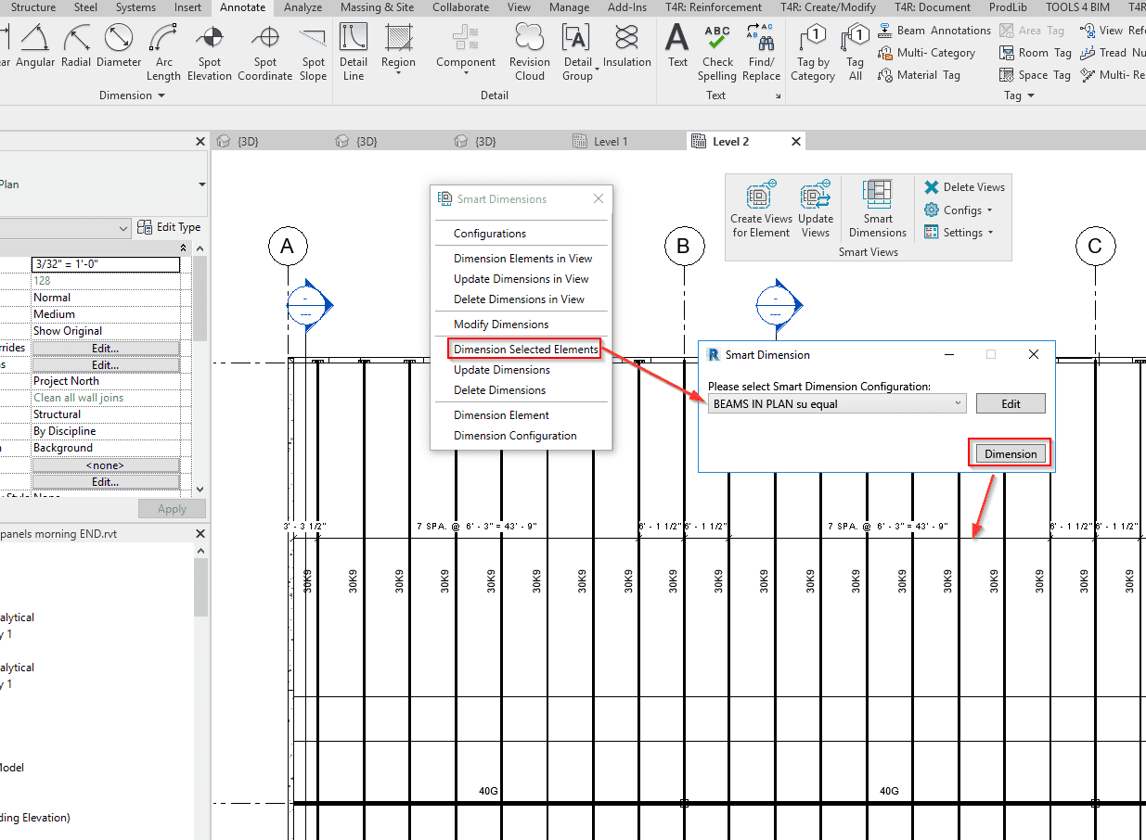Screen dimensions: 1146x840
Task: Run Check Spelling
Action: [717, 52]
